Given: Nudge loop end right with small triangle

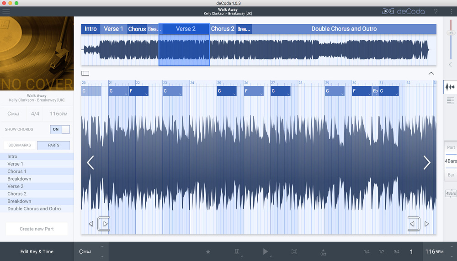Looking at the screenshot, I should coord(427,224).
